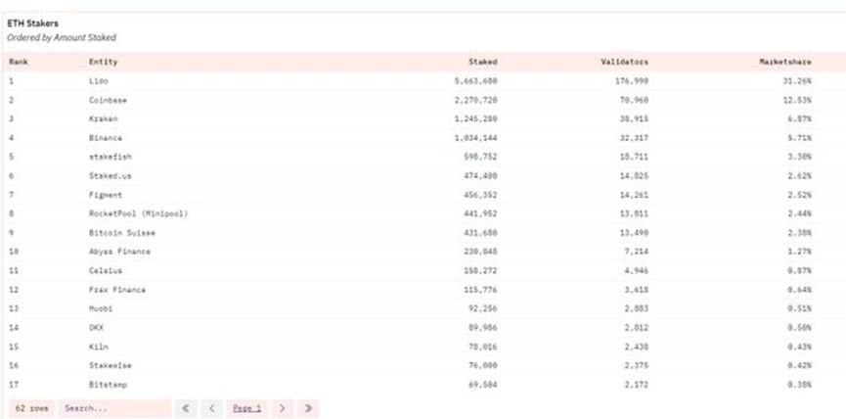This screenshot has height=419, width=846.
Task: Sort by the Staked column header
Action: point(483,62)
